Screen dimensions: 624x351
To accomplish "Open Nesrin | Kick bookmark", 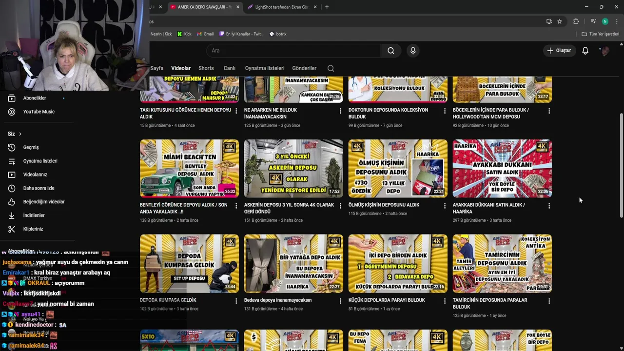I will point(161,34).
